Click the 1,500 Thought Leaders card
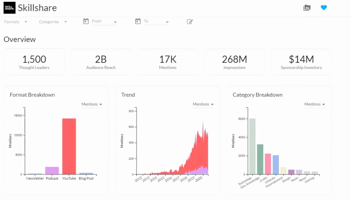Image resolution: width=351 pixels, height=201 pixels. pyautogui.click(x=34, y=62)
